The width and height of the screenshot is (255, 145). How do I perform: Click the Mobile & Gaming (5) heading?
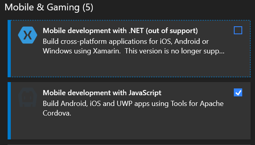[x=49, y=7]
